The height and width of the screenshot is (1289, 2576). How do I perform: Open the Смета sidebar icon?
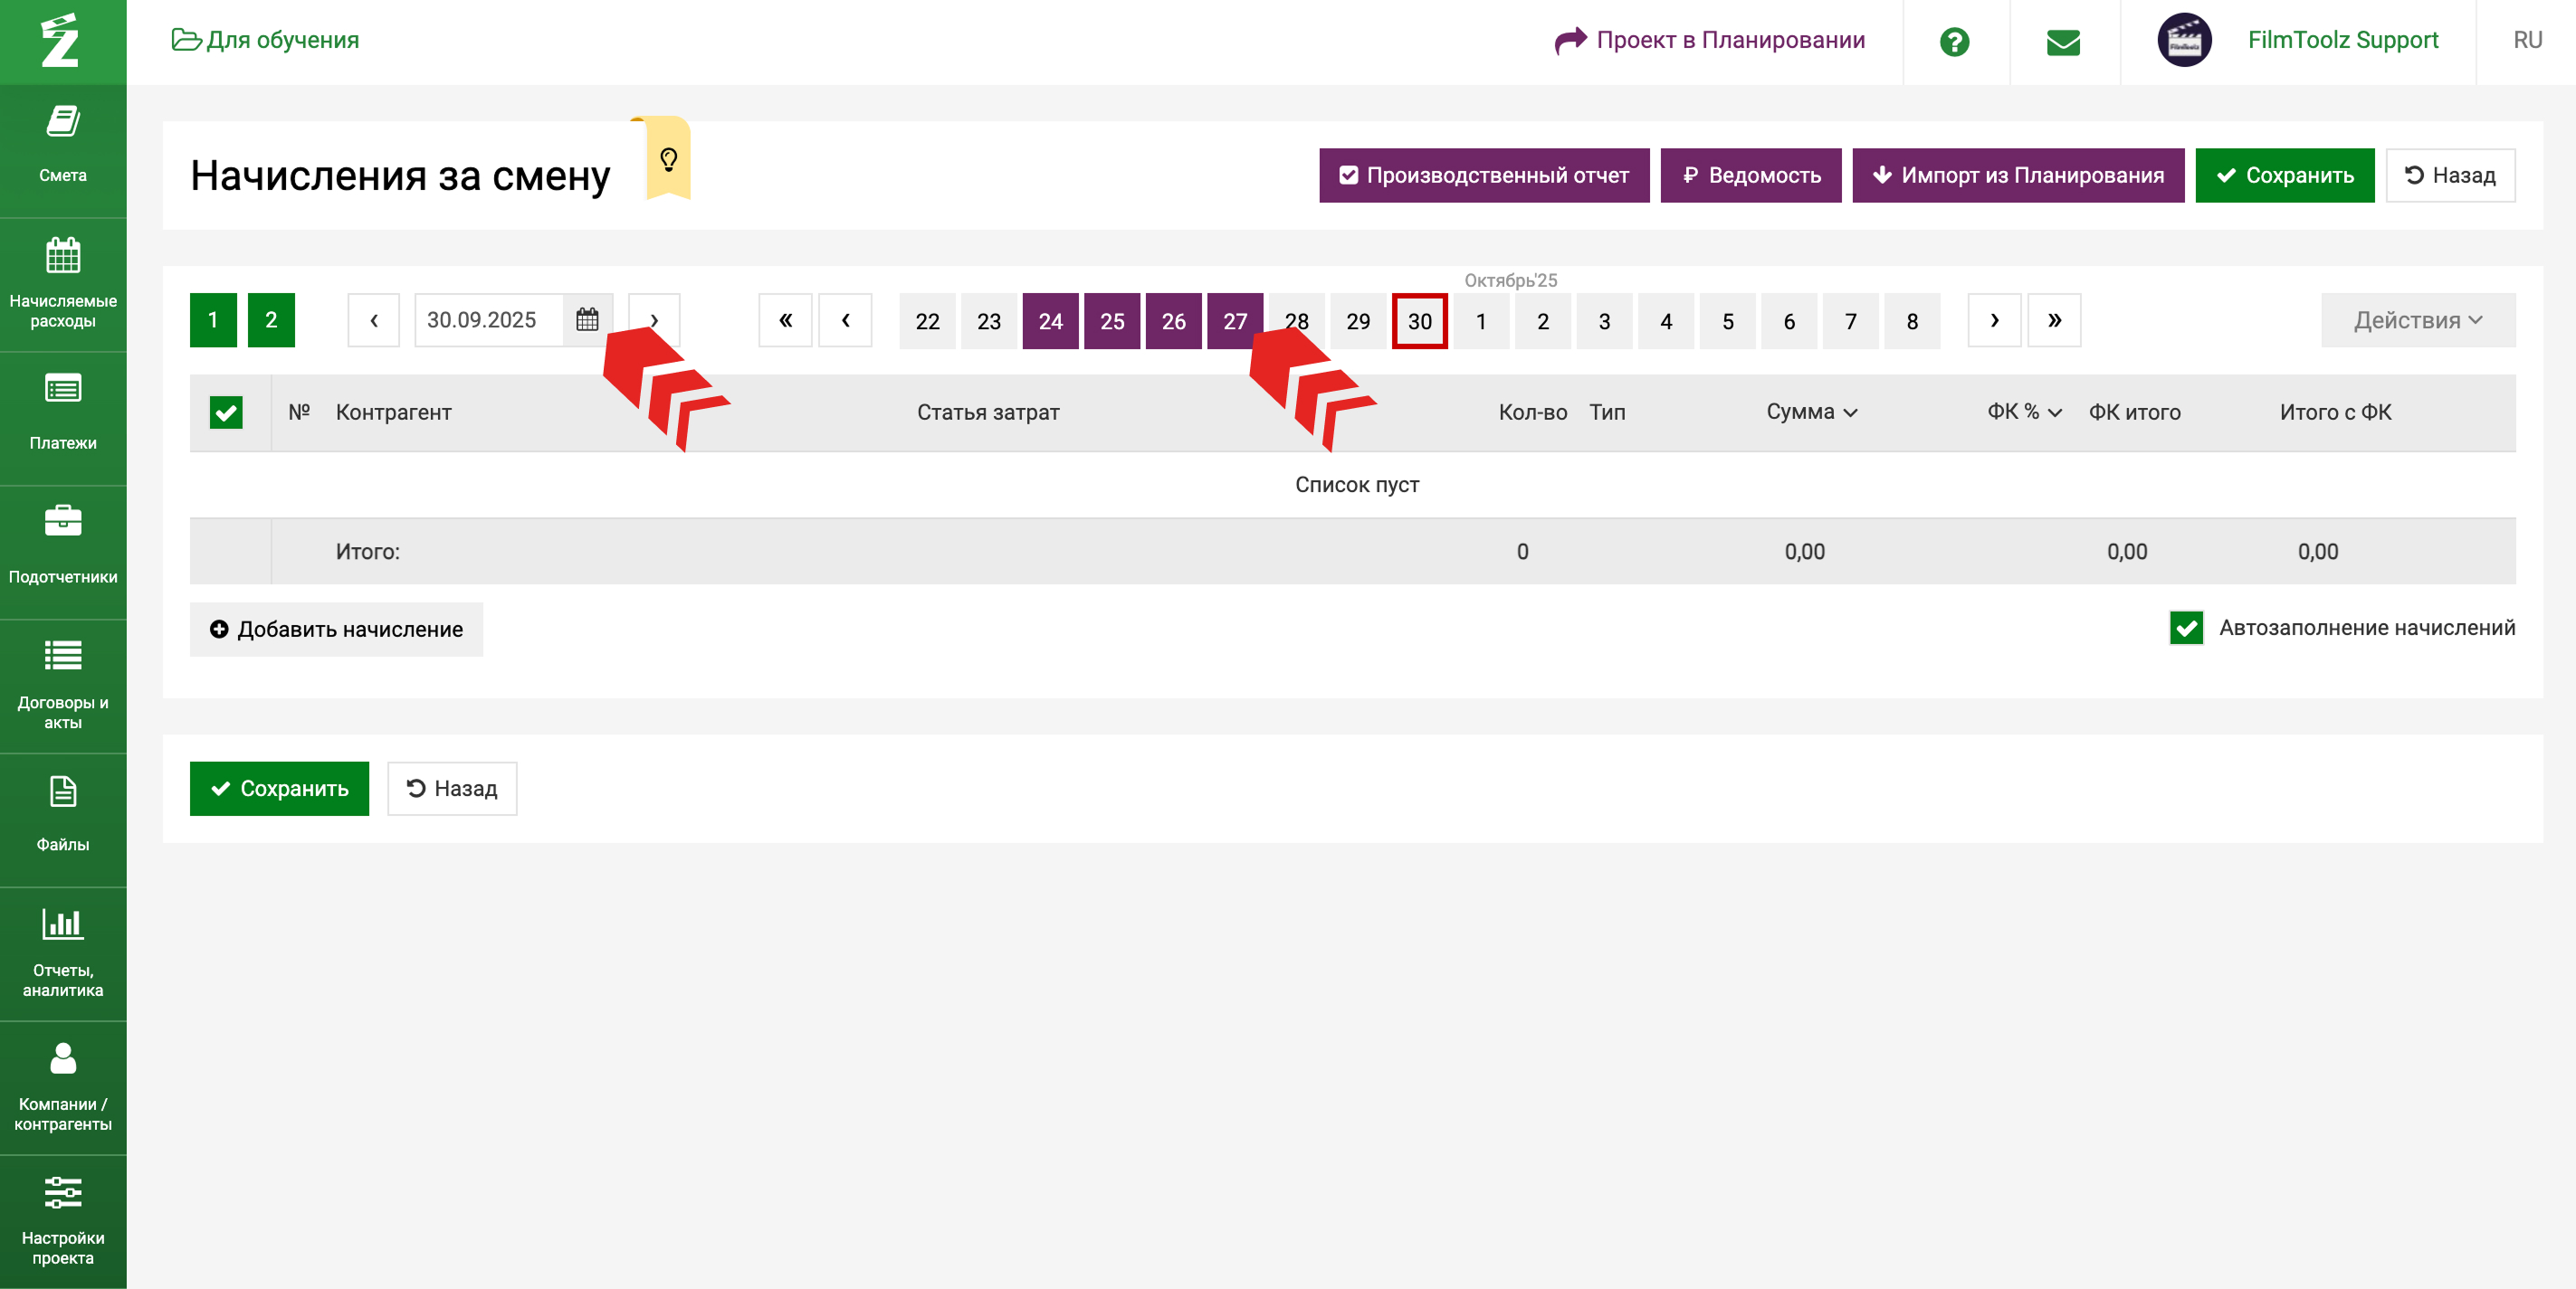click(x=62, y=123)
